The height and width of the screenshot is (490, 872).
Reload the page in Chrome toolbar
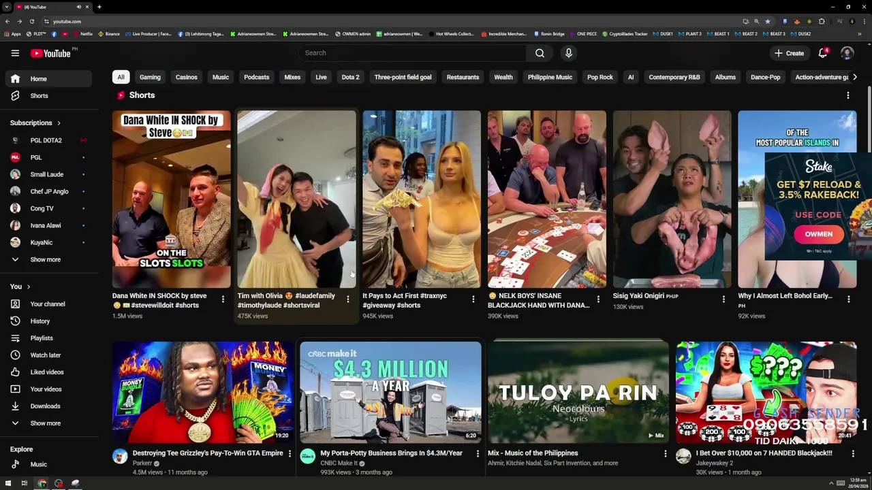tap(31, 21)
